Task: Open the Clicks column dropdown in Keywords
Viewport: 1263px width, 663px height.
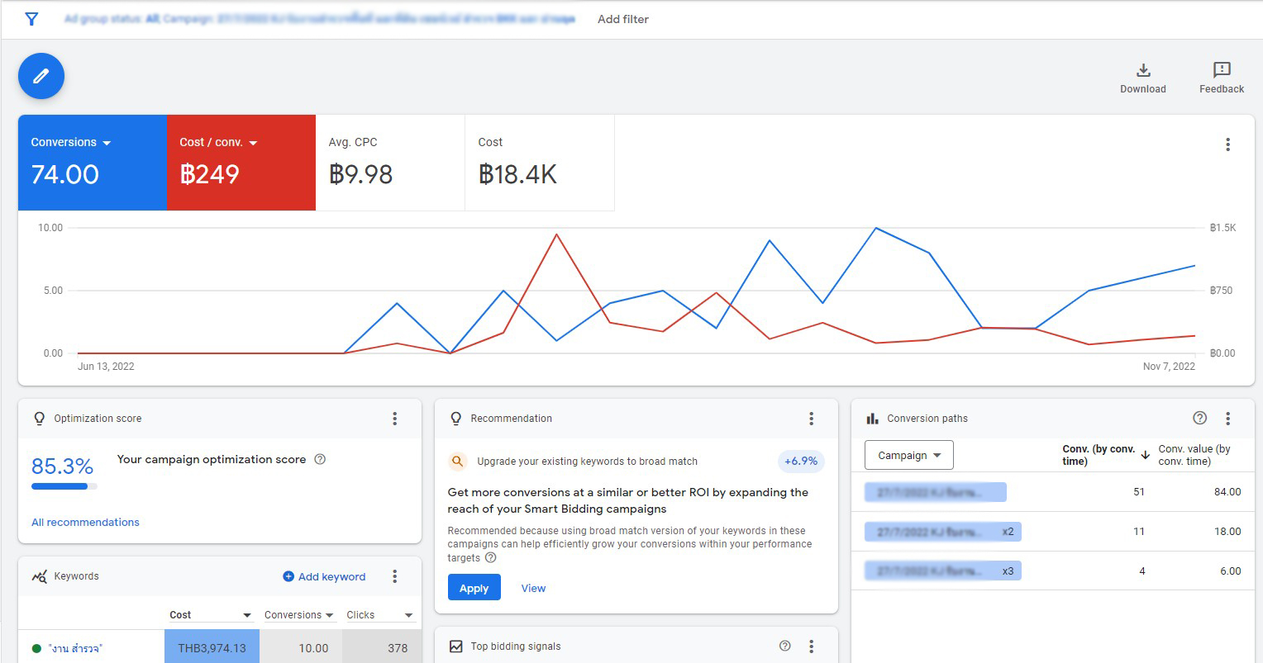Action: coord(408,615)
